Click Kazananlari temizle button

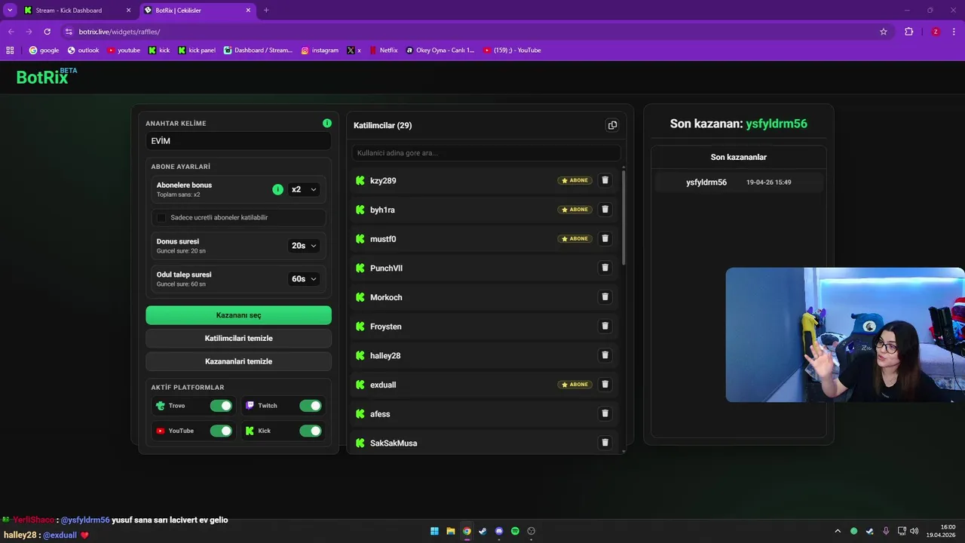pyautogui.click(x=238, y=361)
